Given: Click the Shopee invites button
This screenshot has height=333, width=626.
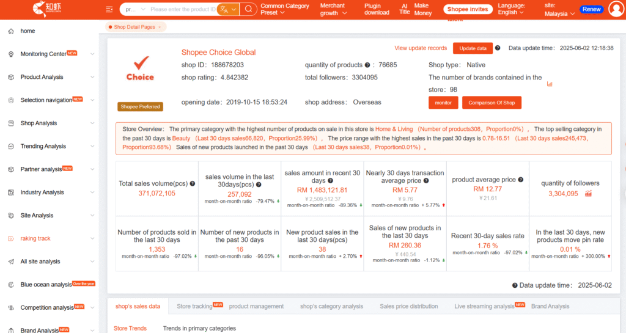Looking at the screenshot, I should 468,9.
